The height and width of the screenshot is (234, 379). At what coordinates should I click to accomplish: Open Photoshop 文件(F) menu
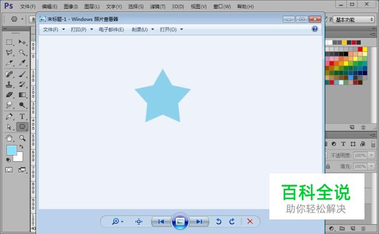coord(28,6)
